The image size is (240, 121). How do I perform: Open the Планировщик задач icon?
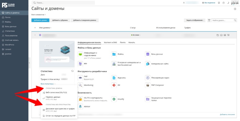[148, 78]
